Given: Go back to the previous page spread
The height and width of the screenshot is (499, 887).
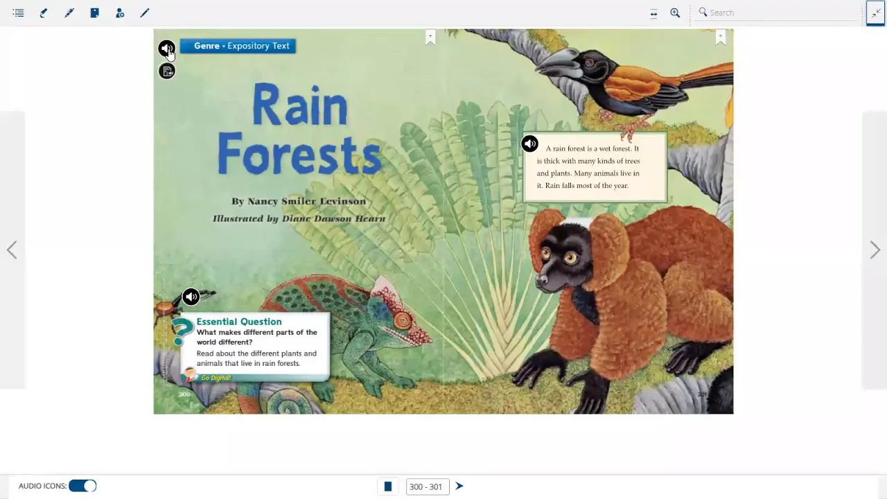Looking at the screenshot, I should tap(12, 249).
